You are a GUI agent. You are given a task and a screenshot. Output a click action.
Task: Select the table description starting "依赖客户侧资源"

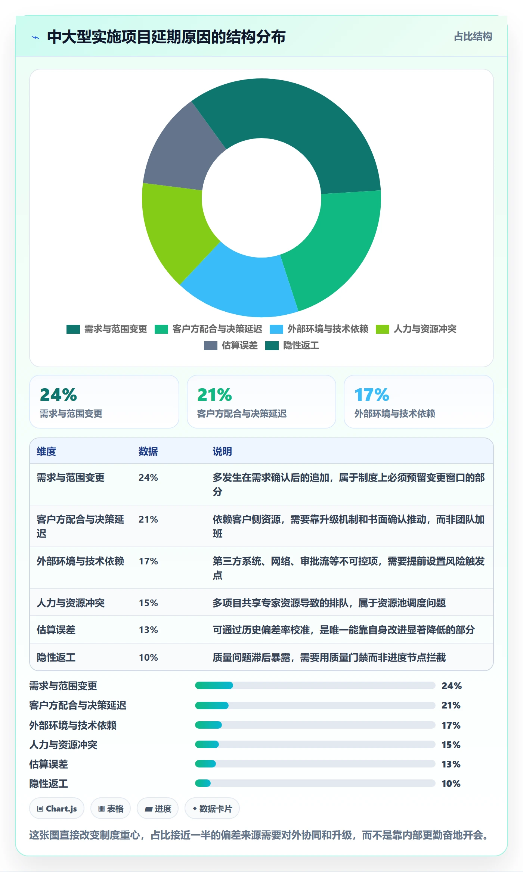[x=349, y=526]
